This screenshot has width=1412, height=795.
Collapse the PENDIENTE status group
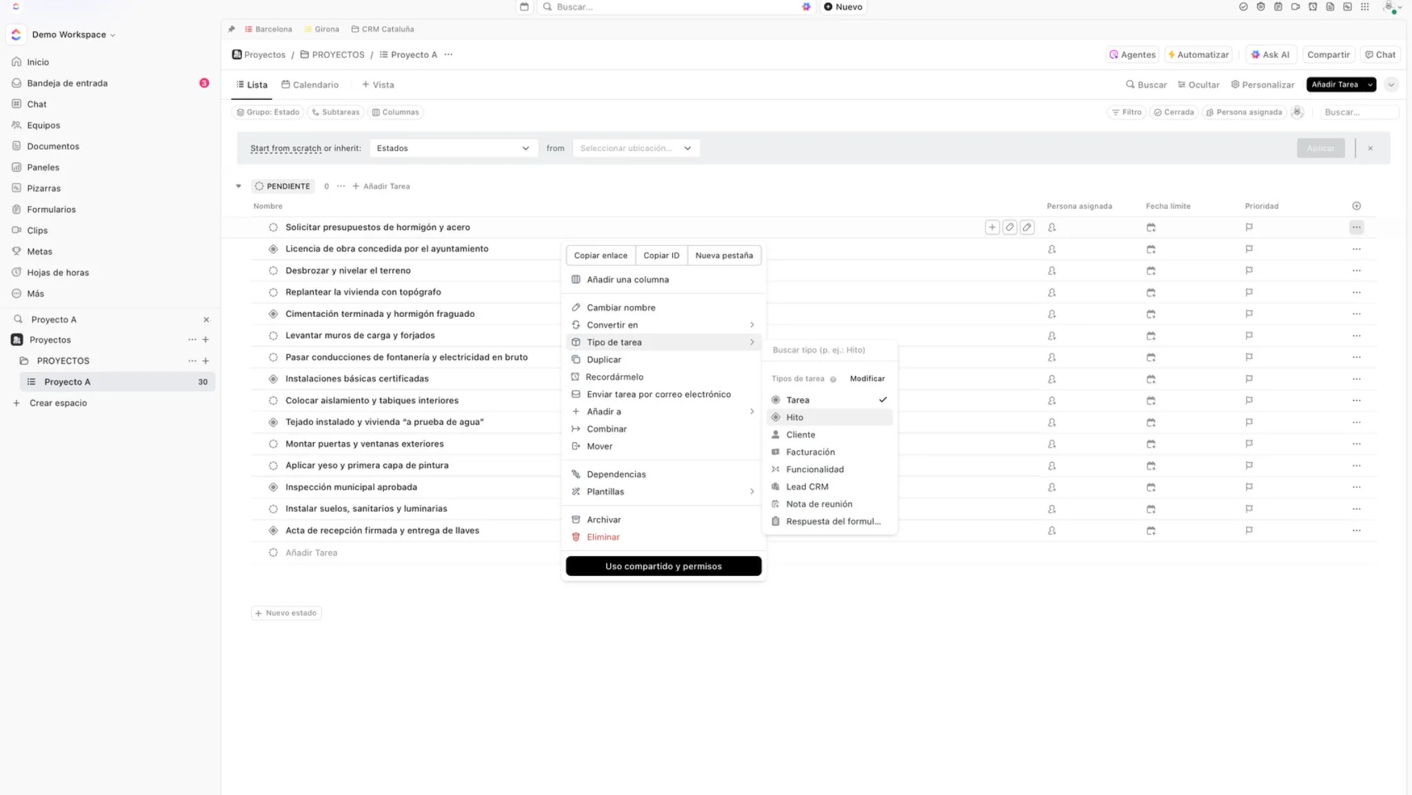tap(238, 185)
